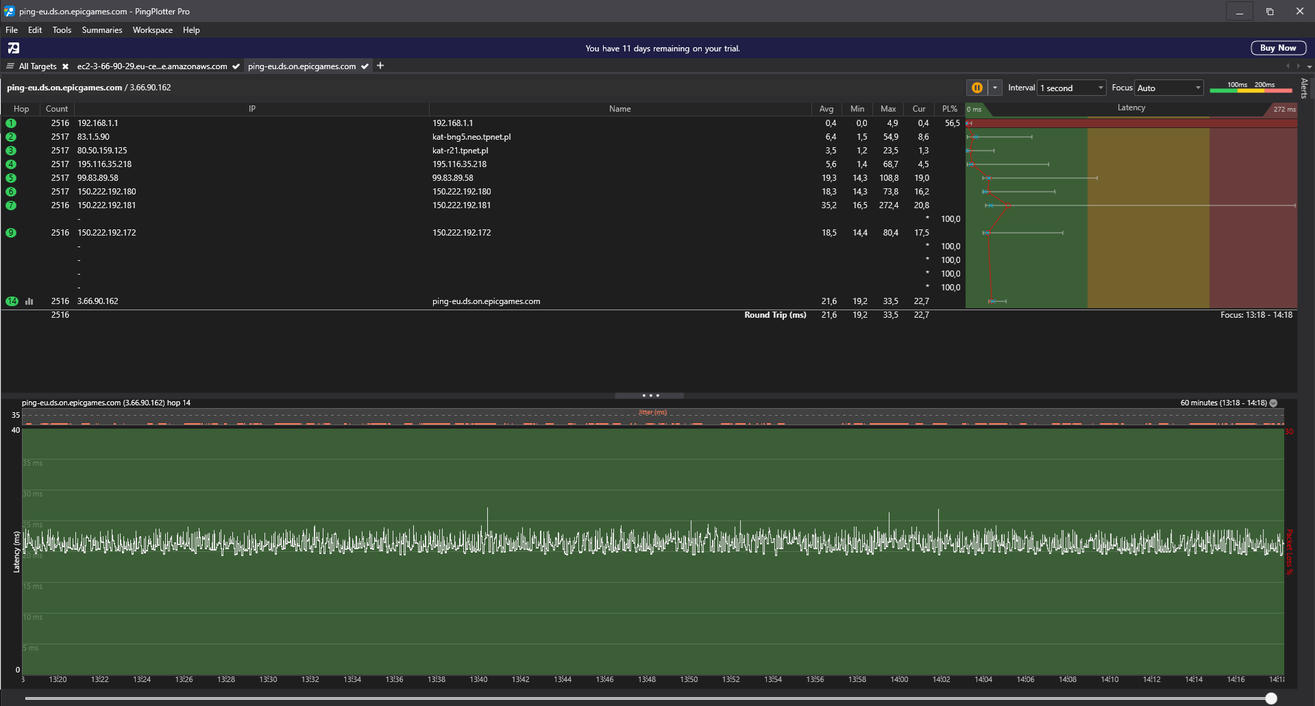Open the Interval dropdown showing 1 second
The width and height of the screenshot is (1315, 706).
[x=1072, y=88]
